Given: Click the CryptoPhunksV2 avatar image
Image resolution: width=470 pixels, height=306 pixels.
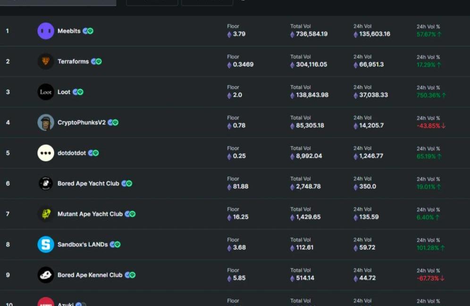Looking at the screenshot, I should (46, 123).
